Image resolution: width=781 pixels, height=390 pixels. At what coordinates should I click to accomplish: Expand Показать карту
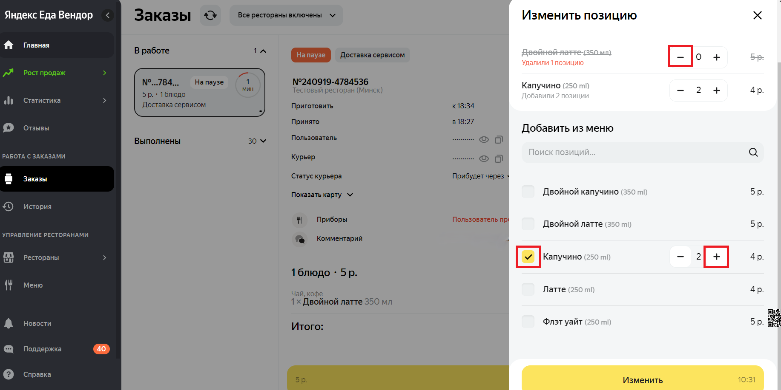[322, 195]
